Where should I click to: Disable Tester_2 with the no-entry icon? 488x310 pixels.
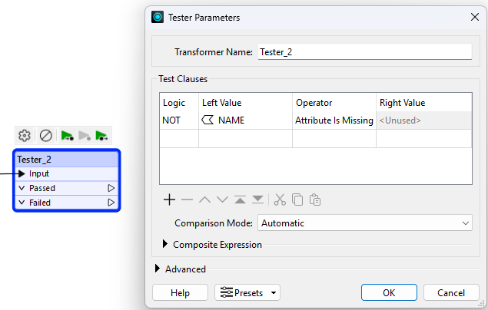coord(46,136)
